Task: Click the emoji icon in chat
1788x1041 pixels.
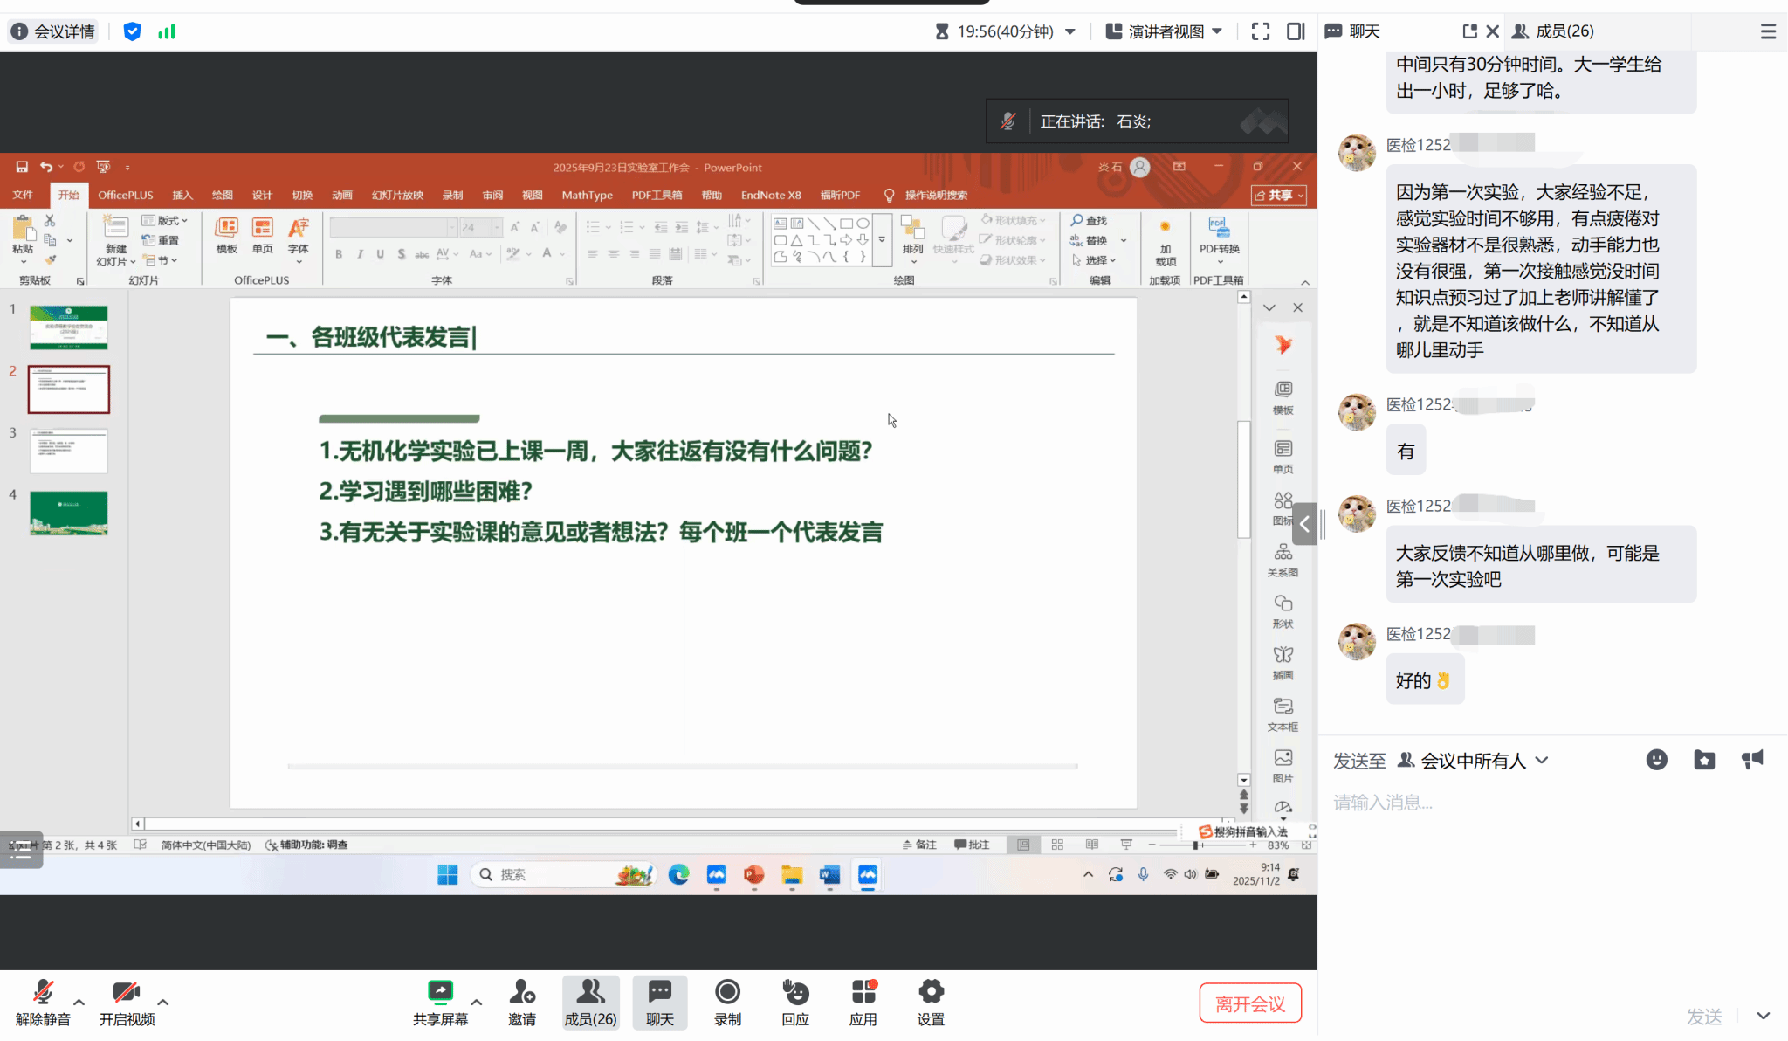Action: pyautogui.click(x=1656, y=760)
